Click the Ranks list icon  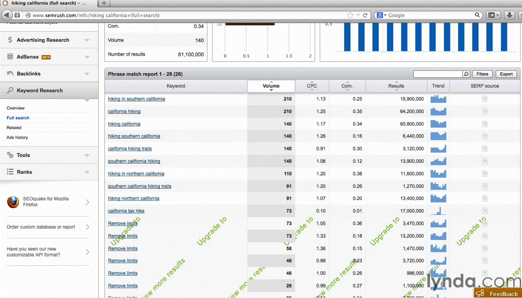click(x=10, y=172)
